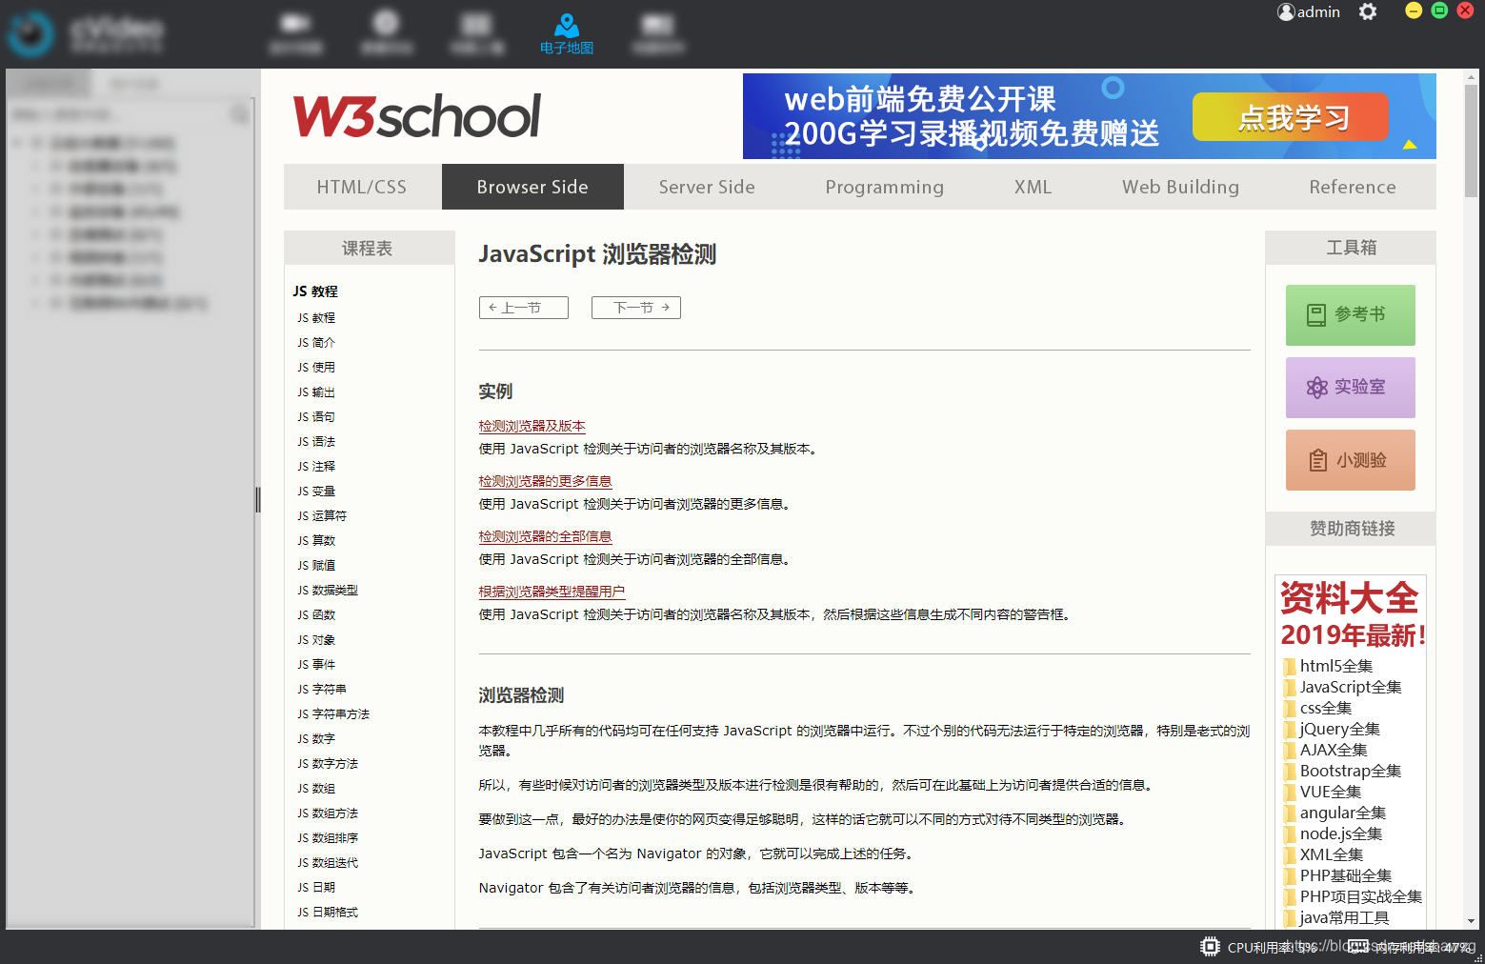Screen dimensions: 1485x964
Task: Click the left panel collapse splitter handle
Action: [x=257, y=499]
